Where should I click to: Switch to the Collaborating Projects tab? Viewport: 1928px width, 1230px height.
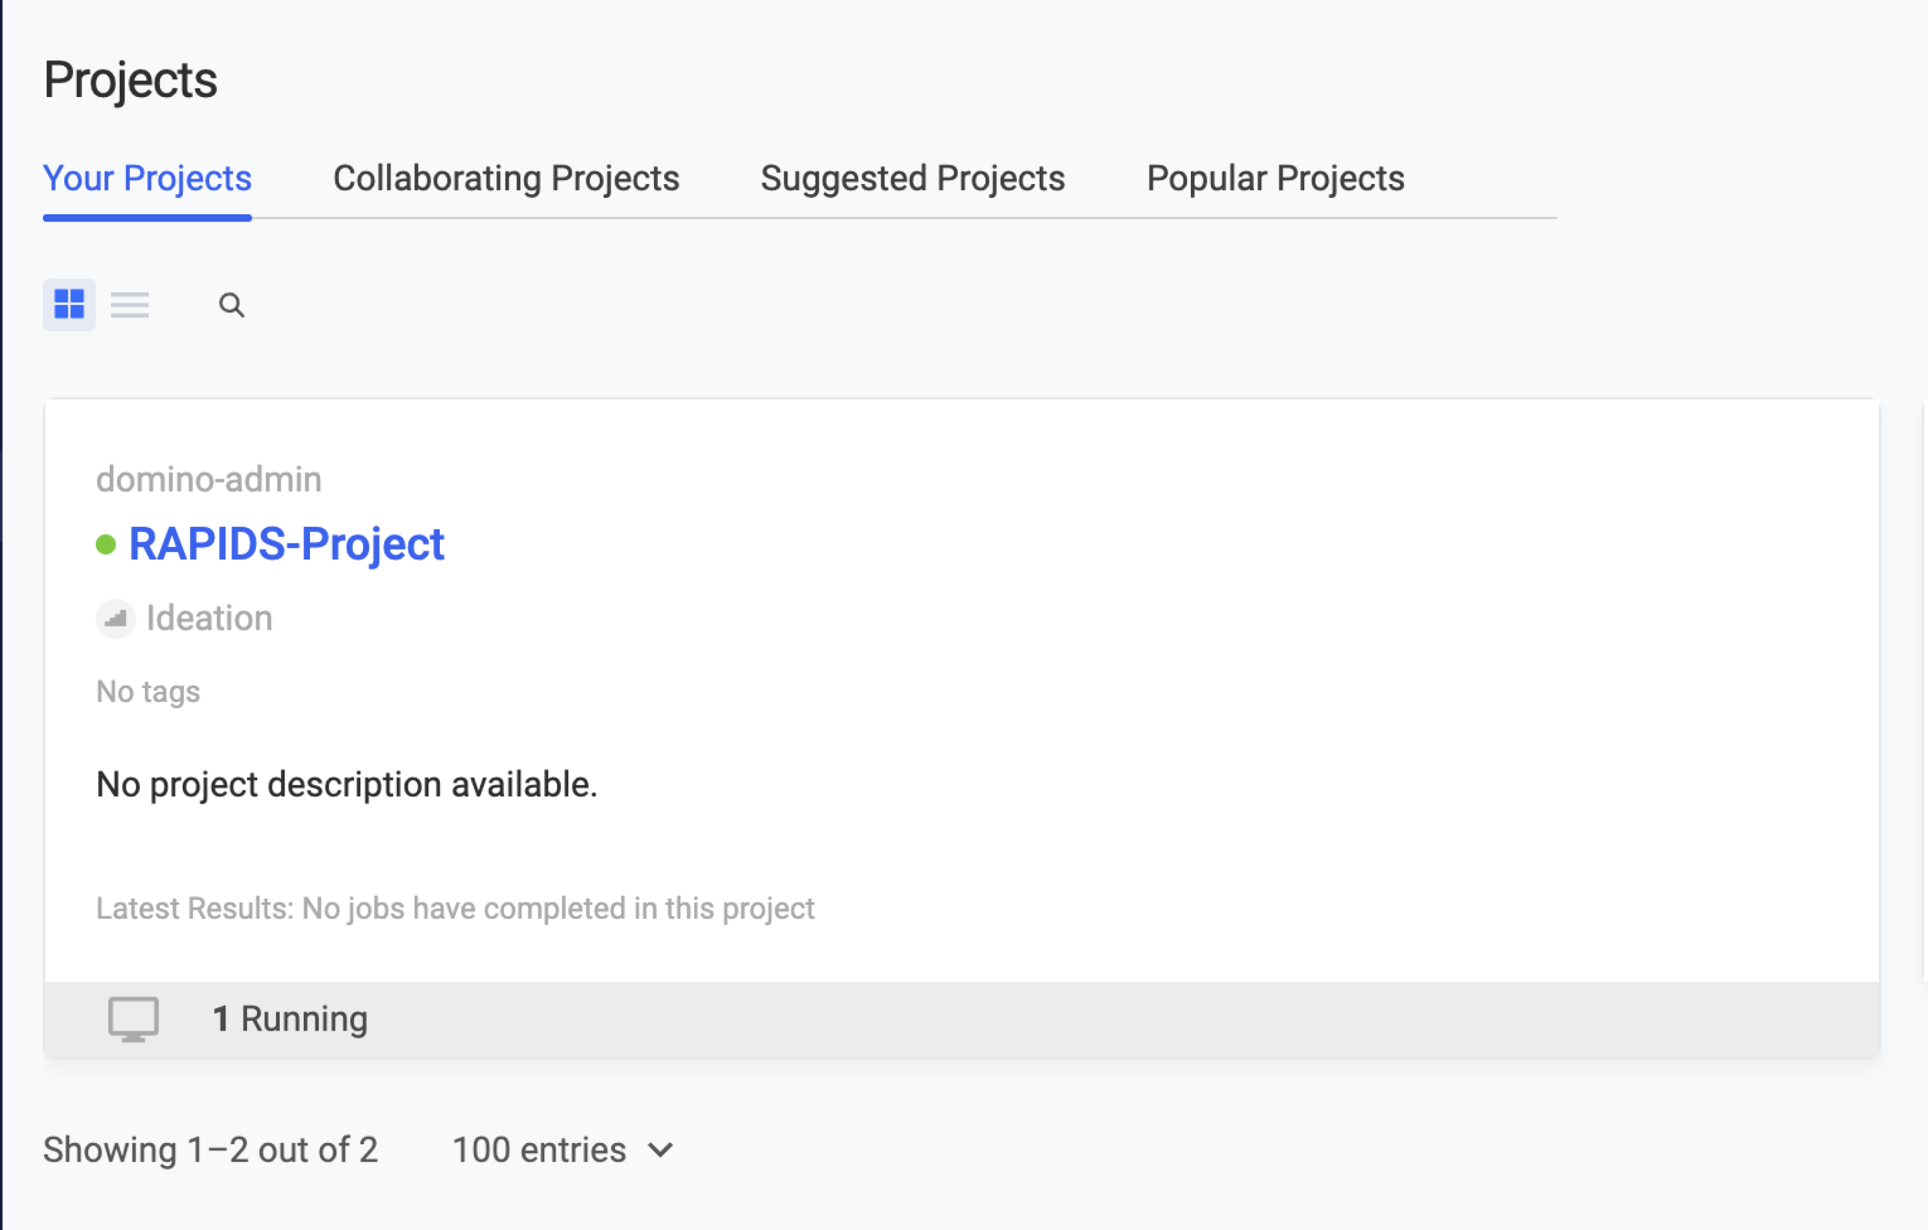click(x=506, y=179)
